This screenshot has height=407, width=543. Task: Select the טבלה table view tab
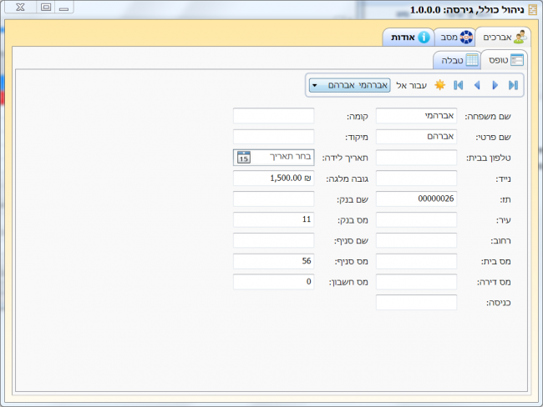pyautogui.click(x=457, y=60)
